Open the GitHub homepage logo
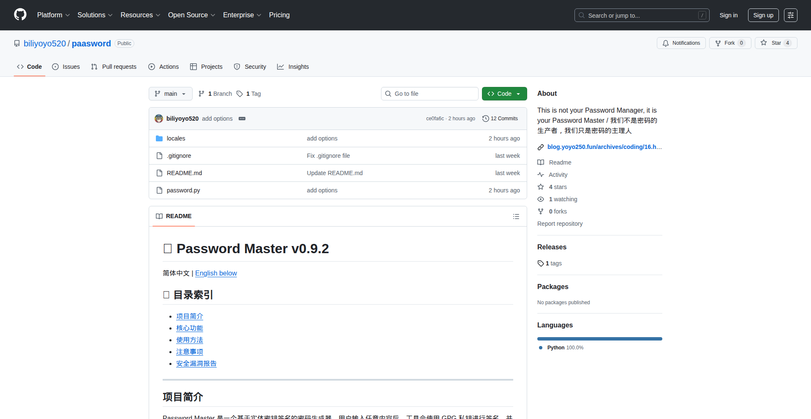 point(20,15)
